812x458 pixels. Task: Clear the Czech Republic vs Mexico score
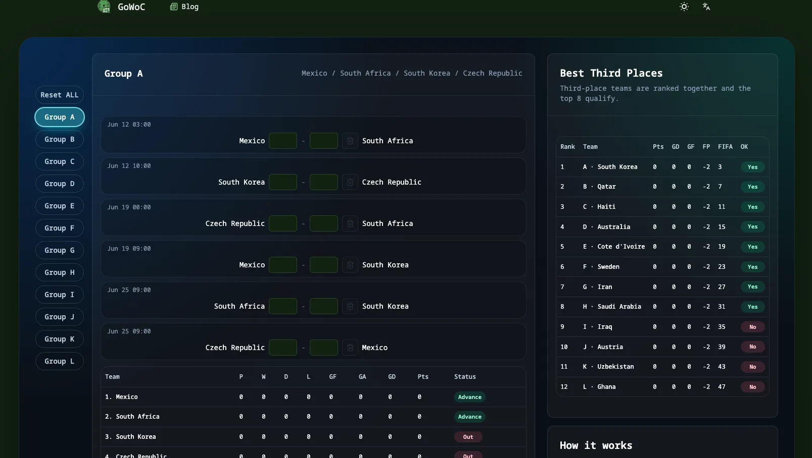tap(350, 348)
